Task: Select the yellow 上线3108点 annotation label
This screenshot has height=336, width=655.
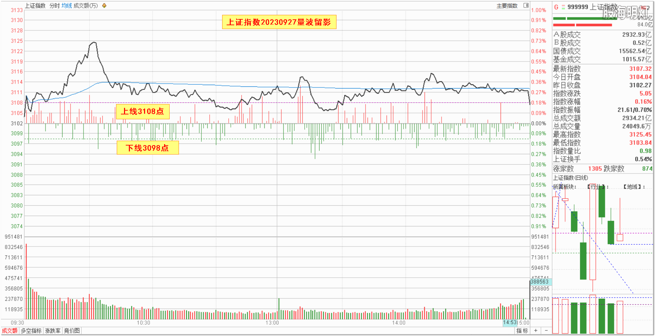Action: 142,111
